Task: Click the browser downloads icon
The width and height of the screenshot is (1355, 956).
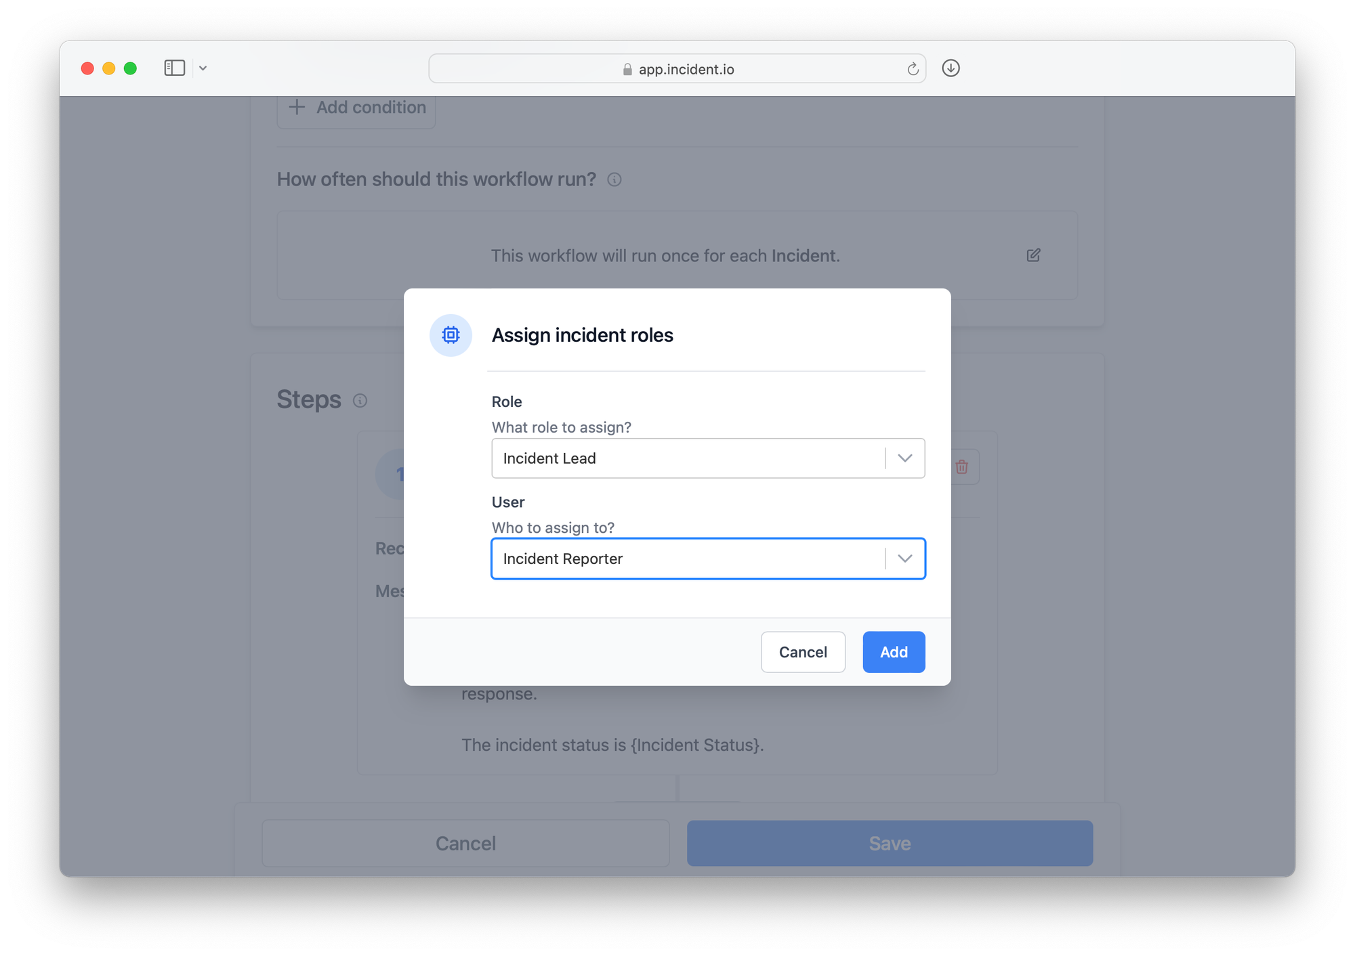Action: 951,68
